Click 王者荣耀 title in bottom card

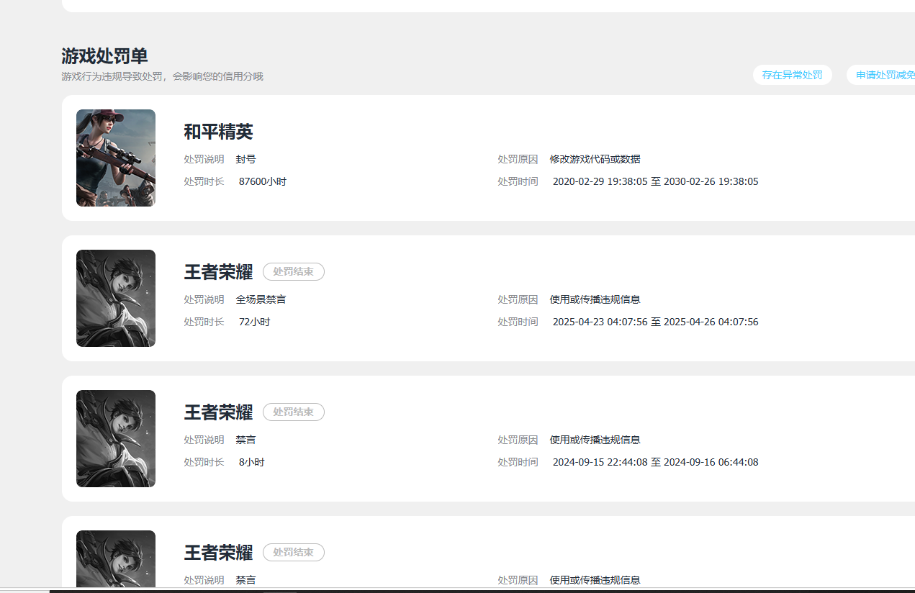[x=219, y=553]
